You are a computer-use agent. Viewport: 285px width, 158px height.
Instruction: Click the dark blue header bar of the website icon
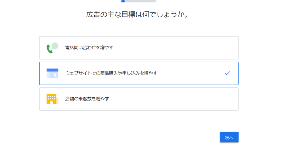pyautogui.click(x=52, y=70)
